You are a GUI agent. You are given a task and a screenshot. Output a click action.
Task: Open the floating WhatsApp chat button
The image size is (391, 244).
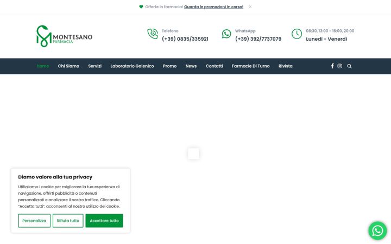(x=377, y=231)
